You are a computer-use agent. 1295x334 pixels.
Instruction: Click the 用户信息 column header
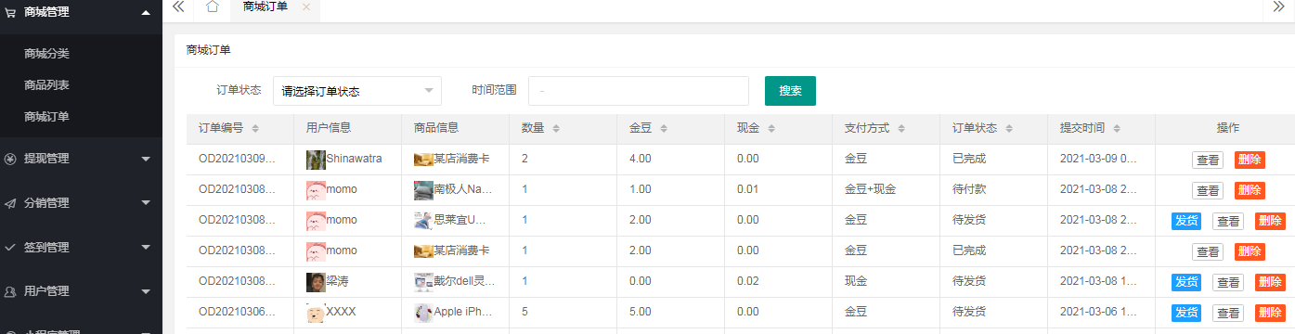pos(329,128)
